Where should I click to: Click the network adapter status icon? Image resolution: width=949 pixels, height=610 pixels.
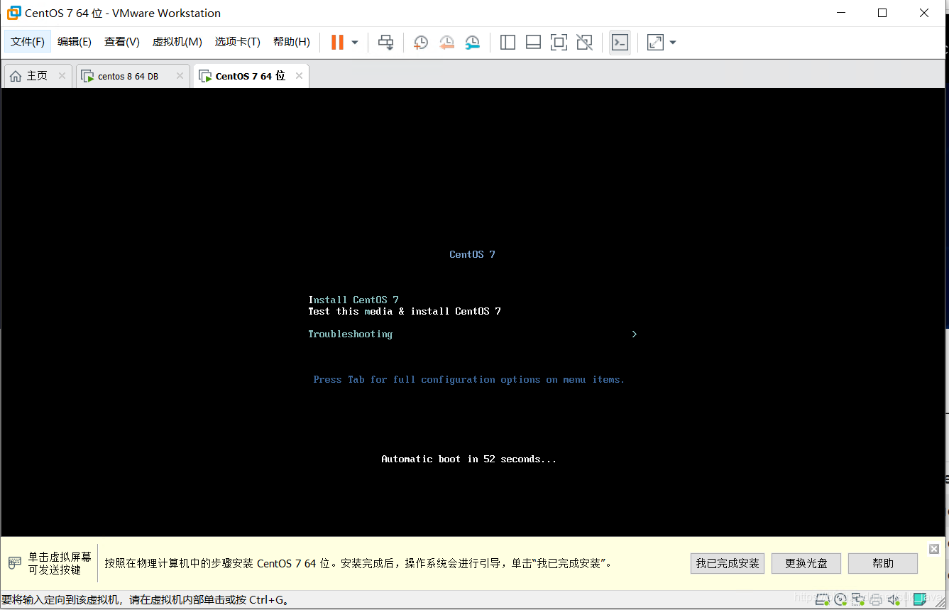click(x=858, y=599)
